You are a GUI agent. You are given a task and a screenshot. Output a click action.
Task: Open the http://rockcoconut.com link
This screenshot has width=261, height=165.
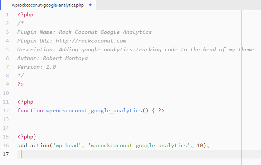pyautogui.click(x=91, y=41)
